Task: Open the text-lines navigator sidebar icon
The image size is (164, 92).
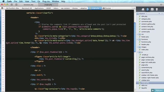Action: (152, 9)
